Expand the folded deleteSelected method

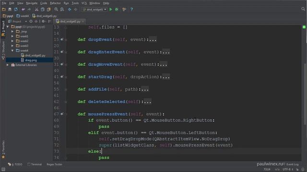point(66,102)
